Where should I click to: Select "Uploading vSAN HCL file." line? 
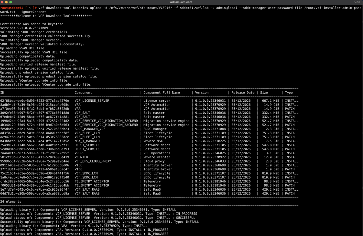tap(23, 48)
